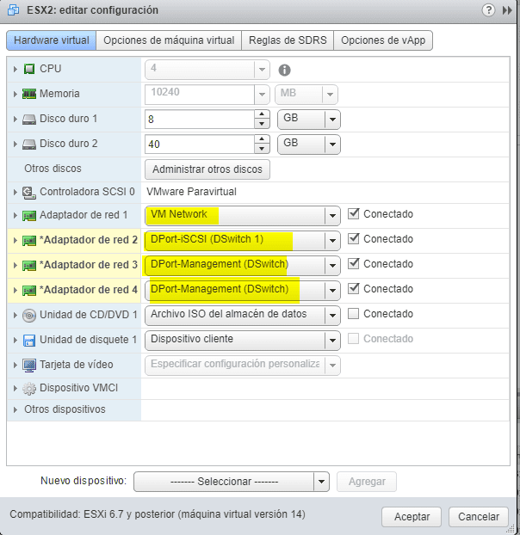The image size is (520, 535).
Task: Click the VMware Paravirtual text
Action: click(191, 192)
